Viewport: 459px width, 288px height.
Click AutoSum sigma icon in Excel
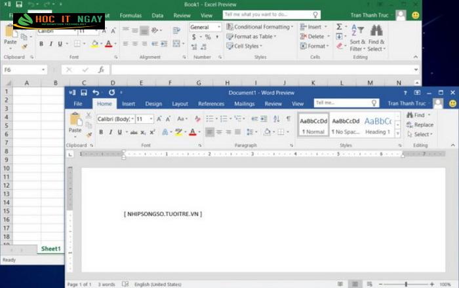point(339,27)
